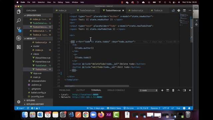
Task: Open Spotlight search in macOS menu bar
Action: point(170,2)
